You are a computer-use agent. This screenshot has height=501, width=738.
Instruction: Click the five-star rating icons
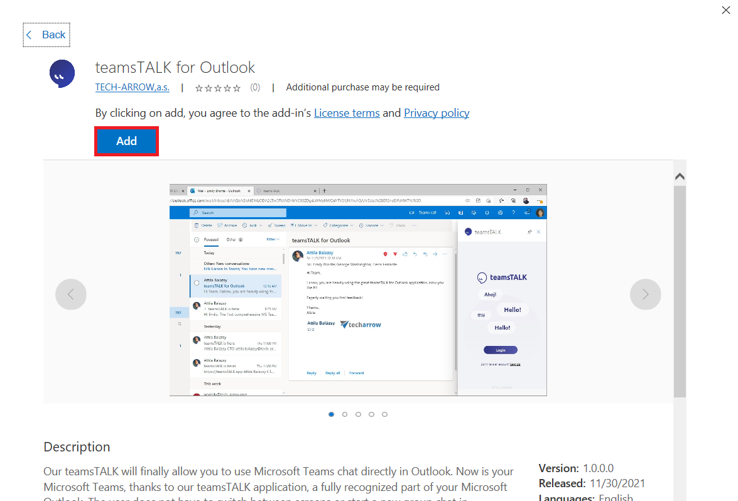[x=217, y=88]
